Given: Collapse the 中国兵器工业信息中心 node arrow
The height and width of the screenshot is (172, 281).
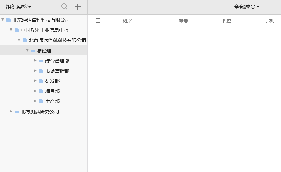Looking at the screenshot, I should [11, 30].
